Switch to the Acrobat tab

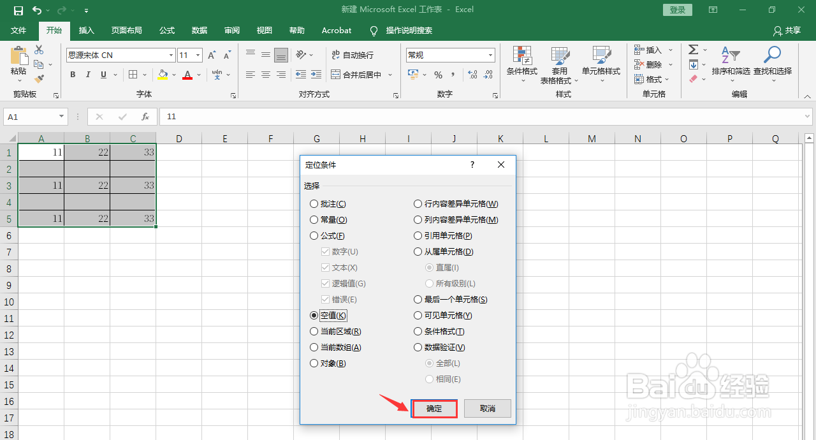point(336,30)
